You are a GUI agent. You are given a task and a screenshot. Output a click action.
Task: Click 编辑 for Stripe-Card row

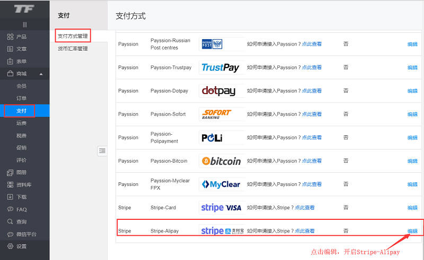pyautogui.click(x=412, y=208)
